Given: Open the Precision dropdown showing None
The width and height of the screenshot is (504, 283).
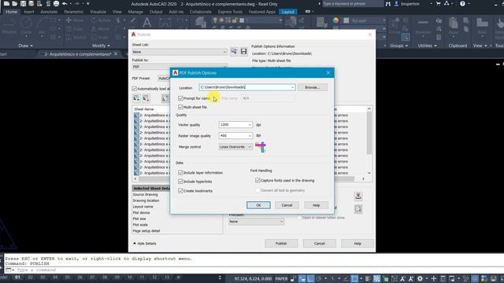Looking at the screenshot, I should point(256,222).
